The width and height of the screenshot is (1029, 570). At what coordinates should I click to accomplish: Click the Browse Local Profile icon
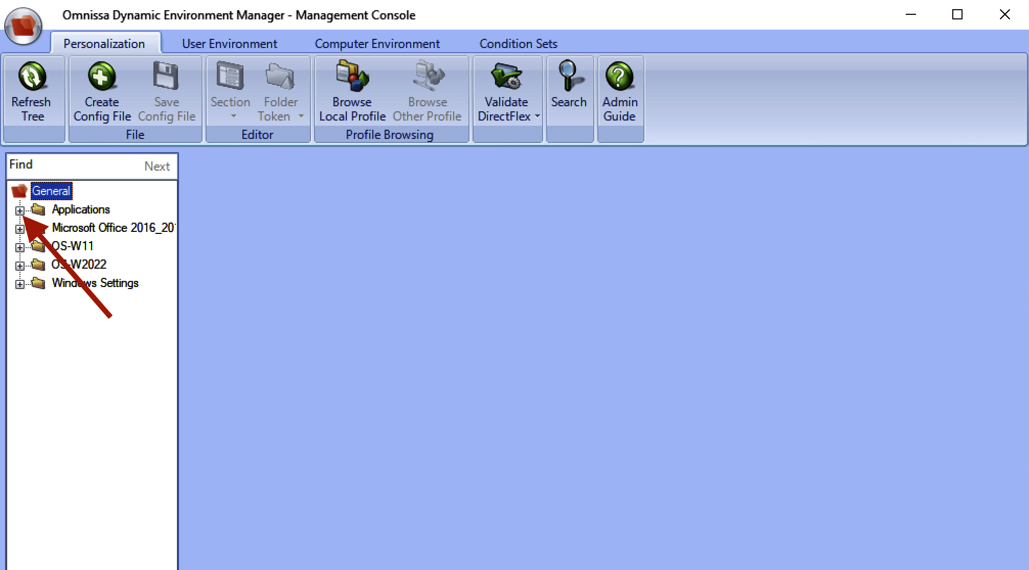[352, 77]
